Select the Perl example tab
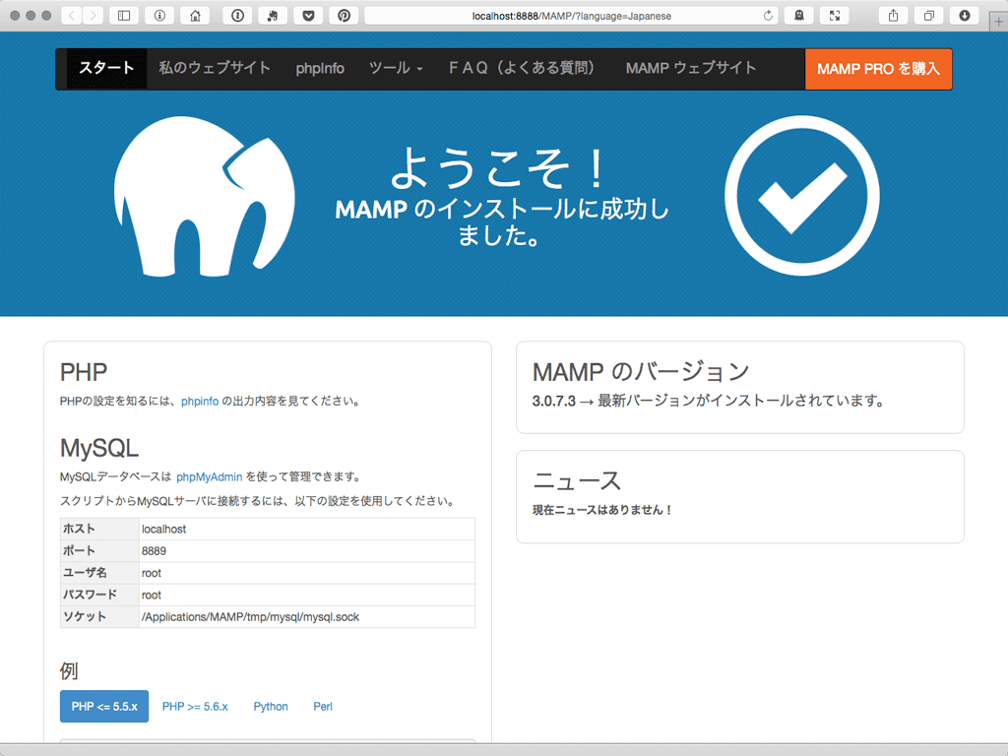1008x756 pixels. point(323,707)
